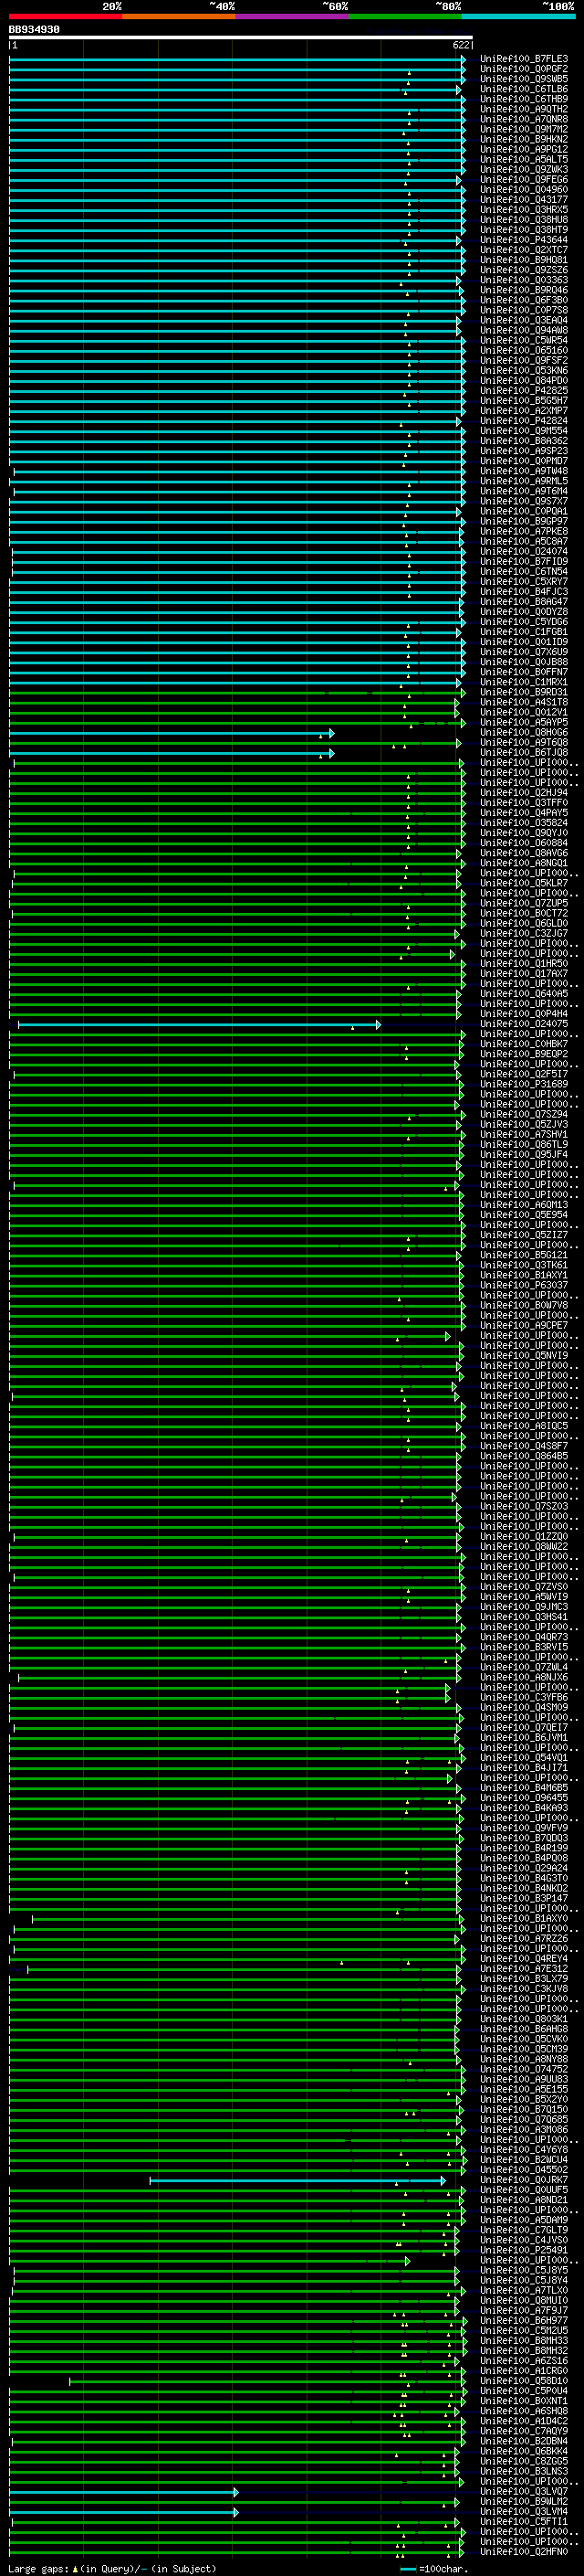The height and width of the screenshot is (2576, 584).
Task: Select the UniRef100_B4FJC3 label
Action: pyautogui.click(x=523, y=592)
